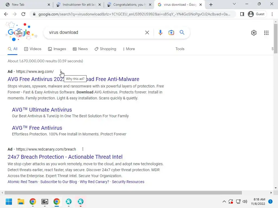
Task: Open options dots for AVG ad
Action: (x=61, y=71)
